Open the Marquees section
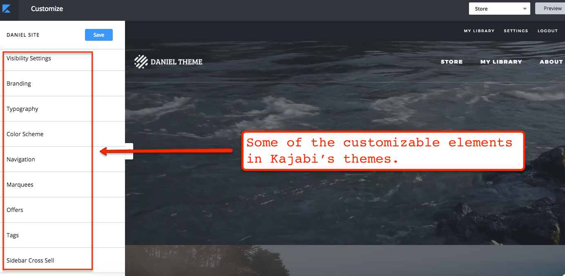Viewport: 565px width, 276px height. 63,185
